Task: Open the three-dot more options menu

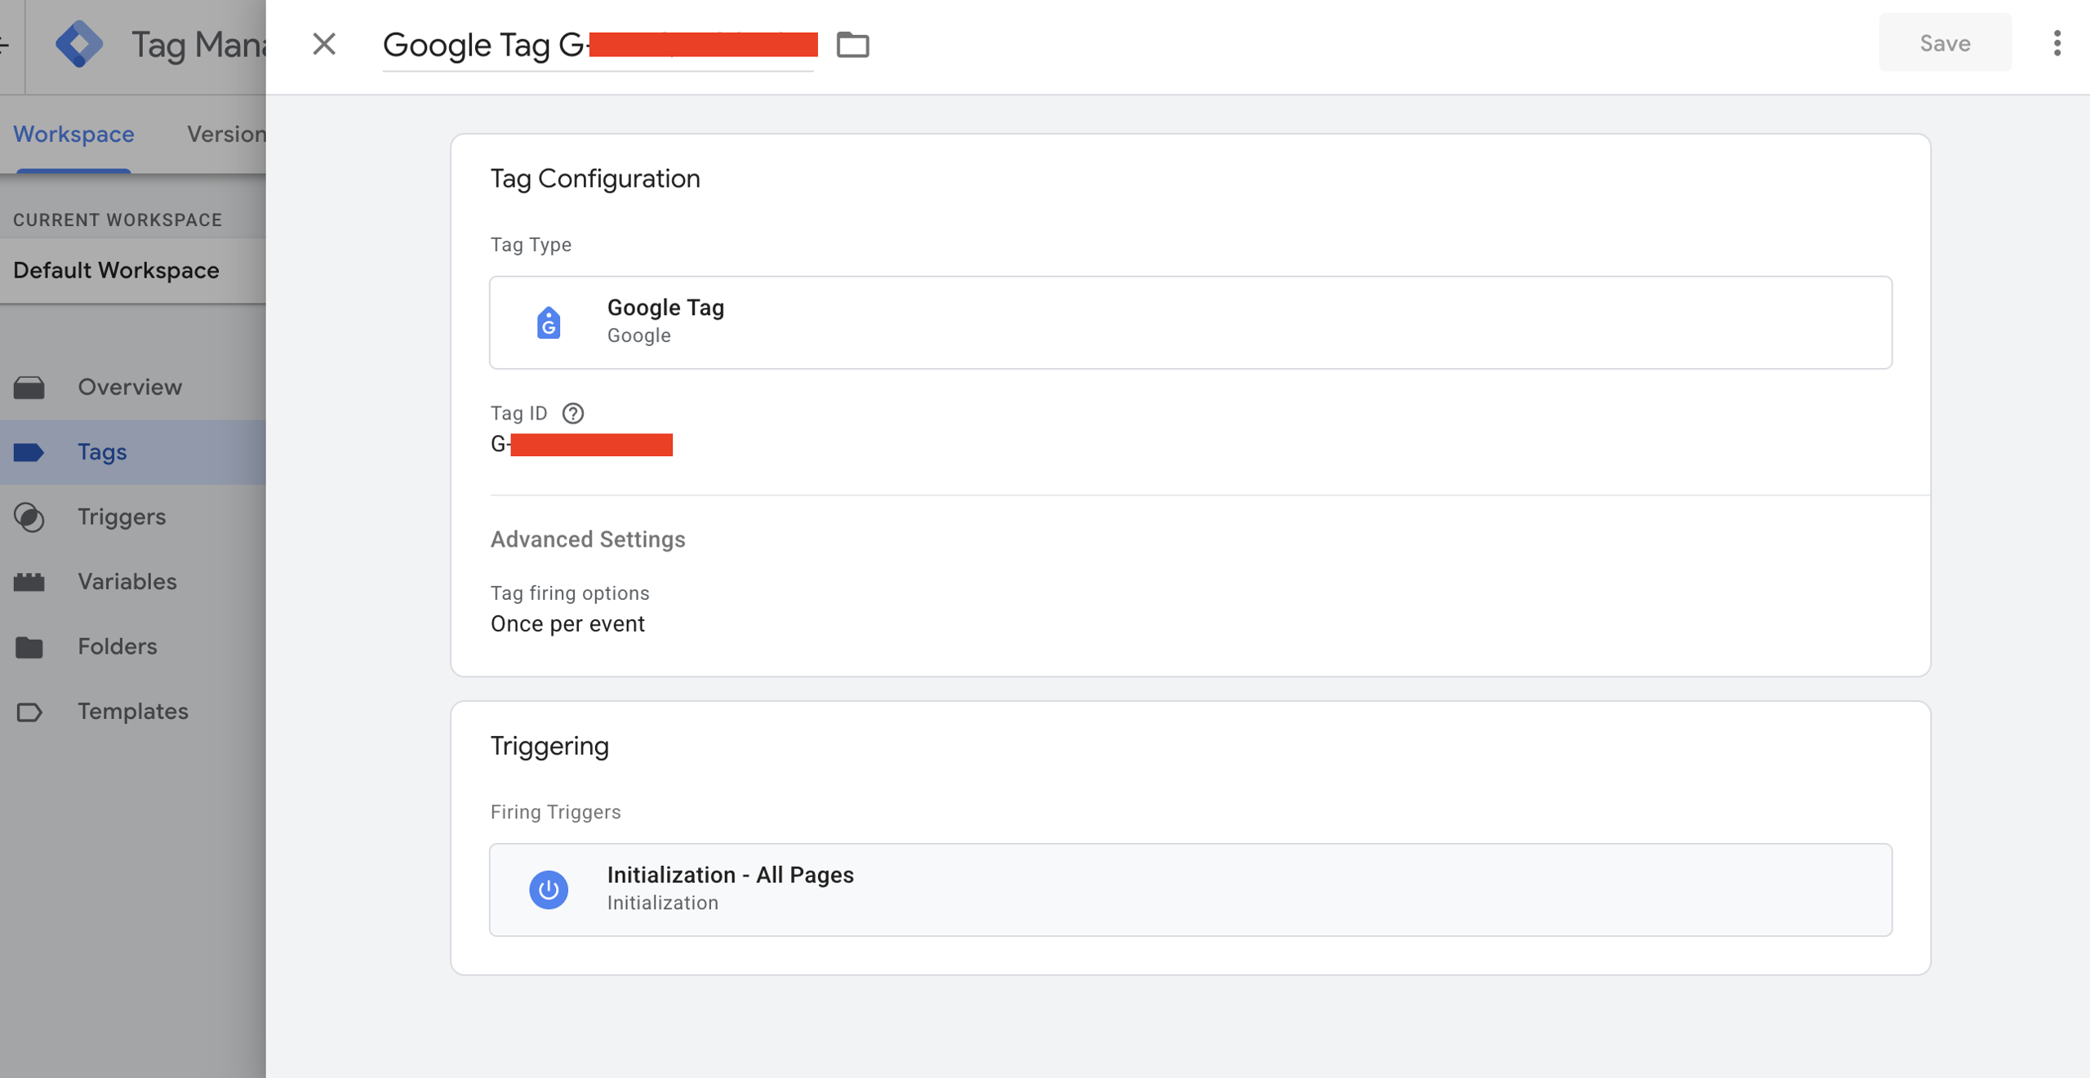Action: [2057, 43]
